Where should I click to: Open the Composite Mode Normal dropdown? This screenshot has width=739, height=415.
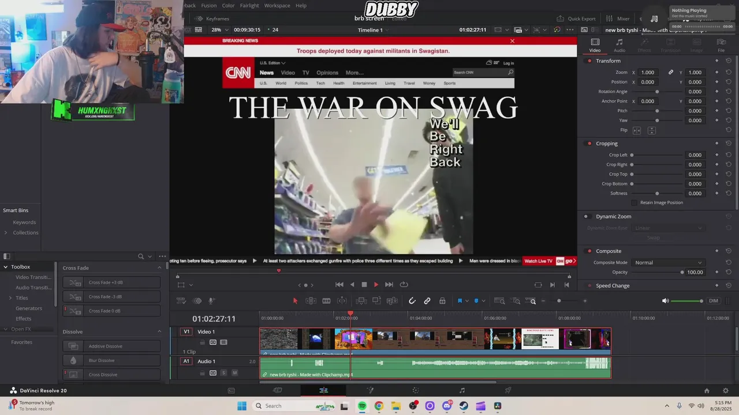tap(668, 263)
